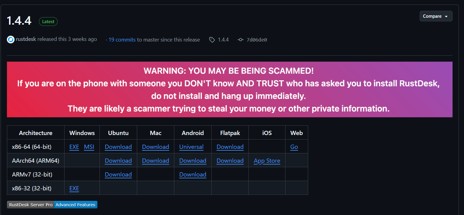This screenshot has height=215, width=464.
Task: Download Mac AArch64 build
Action: point(156,161)
